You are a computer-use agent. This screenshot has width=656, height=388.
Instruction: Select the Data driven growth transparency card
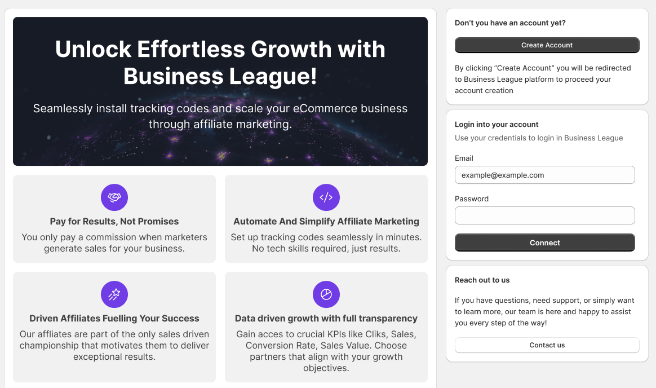pyautogui.click(x=326, y=327)
